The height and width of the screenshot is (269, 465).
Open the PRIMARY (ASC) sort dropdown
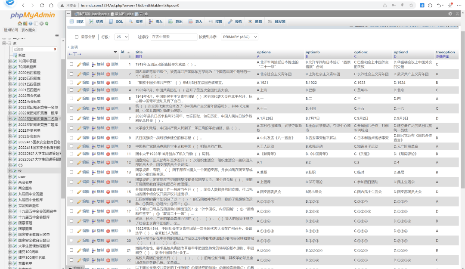point(239,37)
